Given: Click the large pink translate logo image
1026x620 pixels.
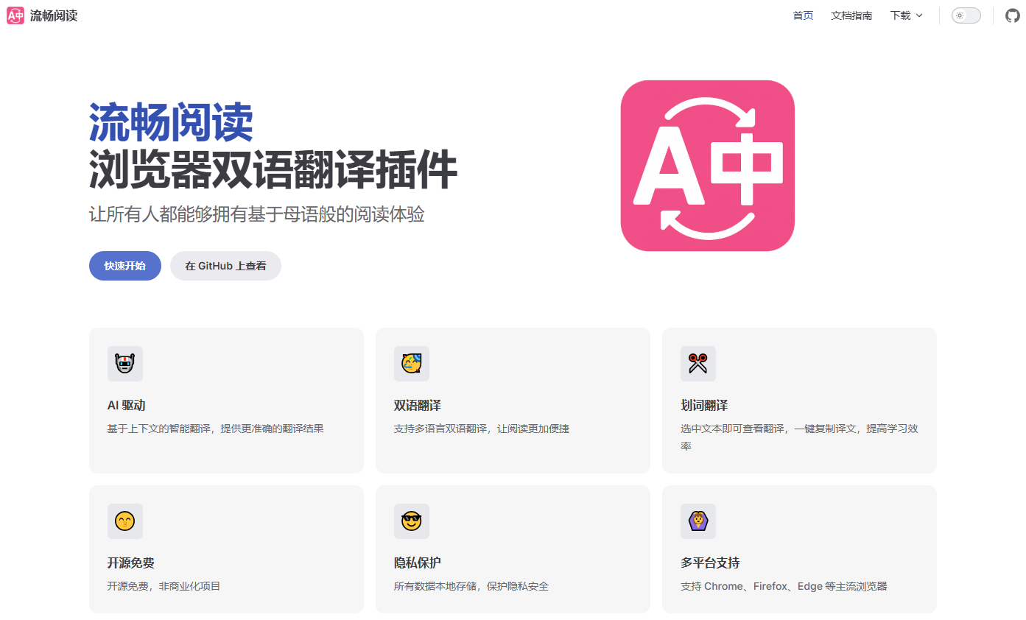Looking at the screenshot, I should (707, 166).
